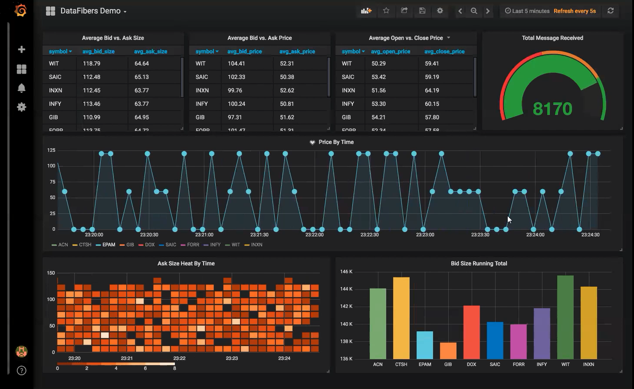The image size is (634, 389).
Task: Open the Create plus menu in sidebar
Action: [x=21, y=49]
